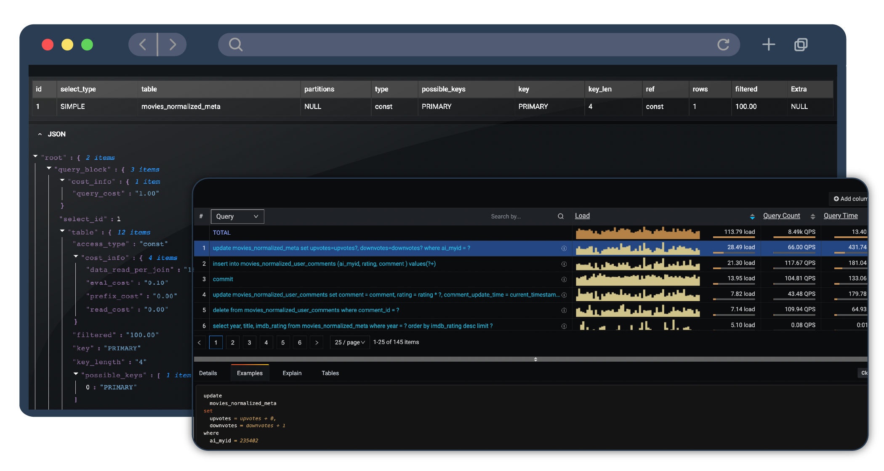The image size is (884, 471).
Task: Collapse the query_block JSON node
Action: pos(49,168)
